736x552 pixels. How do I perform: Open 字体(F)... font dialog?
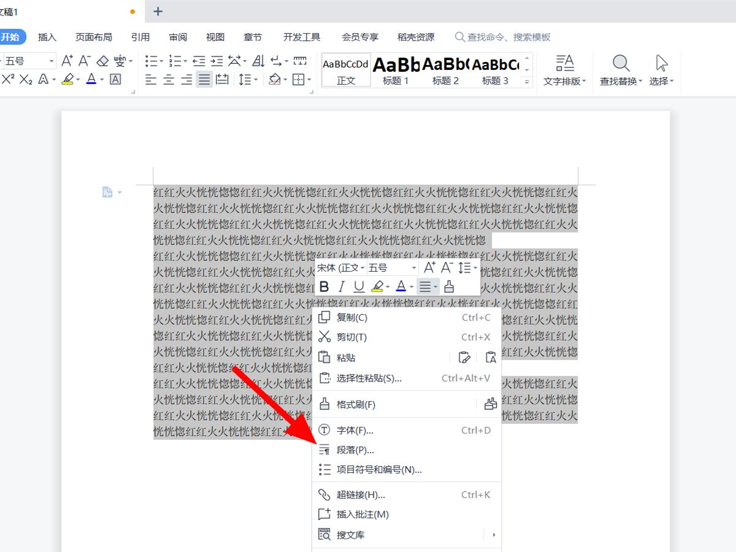tap(407, 430)
